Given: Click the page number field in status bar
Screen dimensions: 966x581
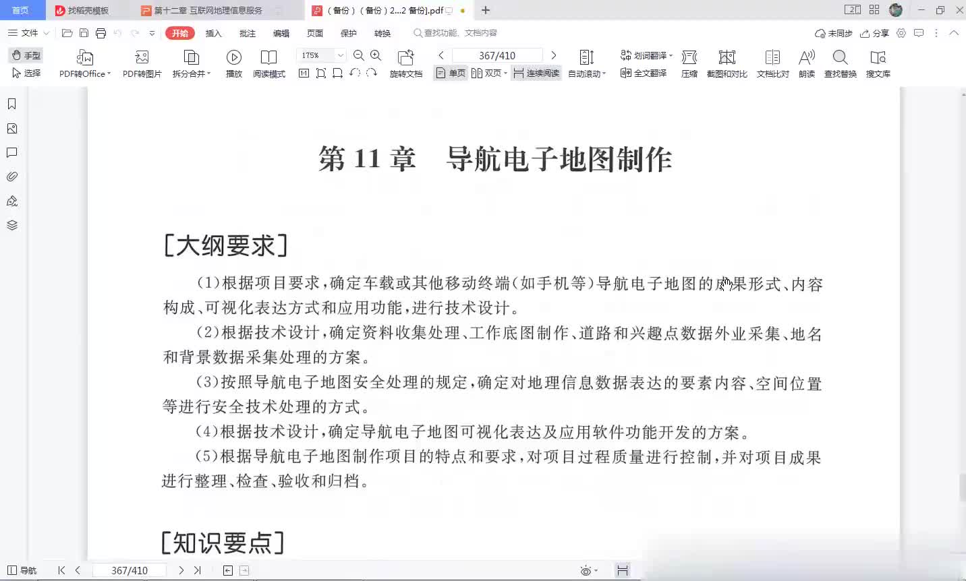Looking at the screenshot, I should click(x=129, y=570).
